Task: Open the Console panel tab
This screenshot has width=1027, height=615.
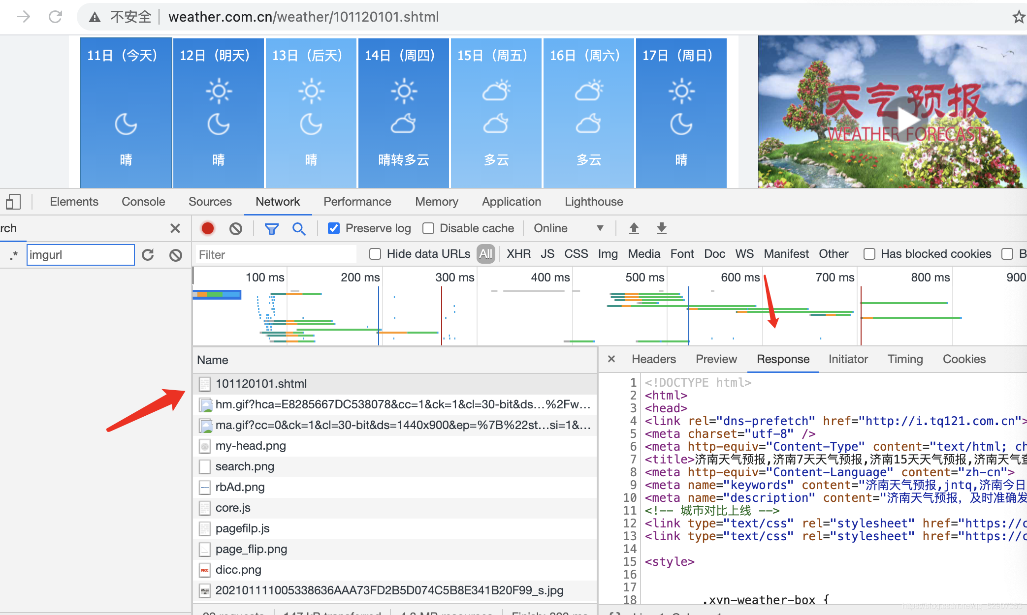Action: [x=144, y=201]
